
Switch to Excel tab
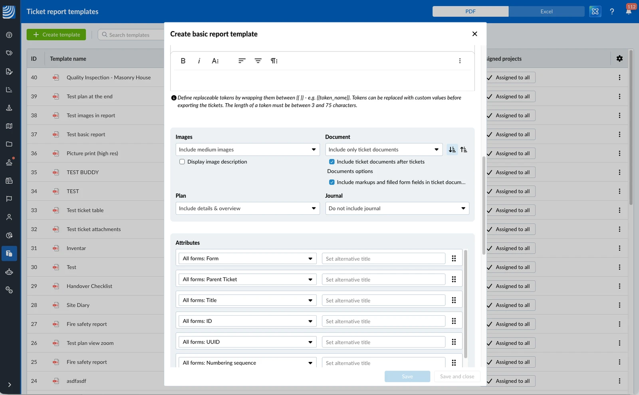pyautogui.click(x=546, y=12)
